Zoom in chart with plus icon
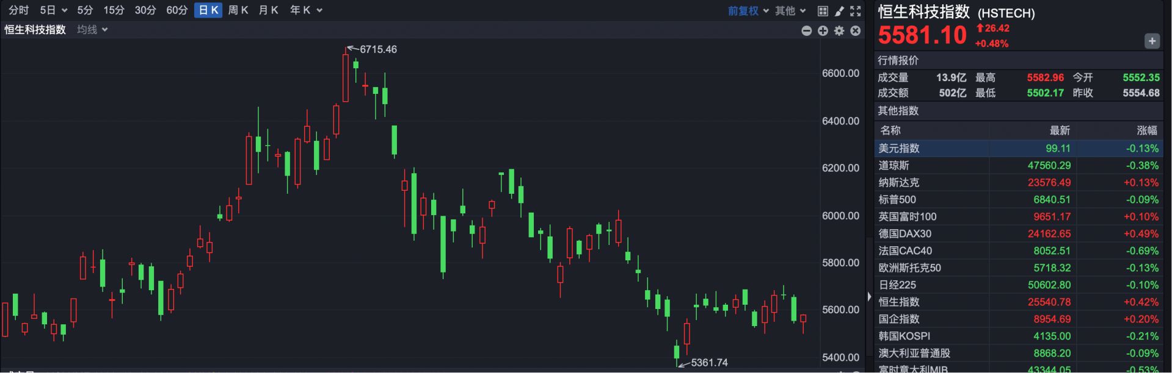 tap(823, 30)
